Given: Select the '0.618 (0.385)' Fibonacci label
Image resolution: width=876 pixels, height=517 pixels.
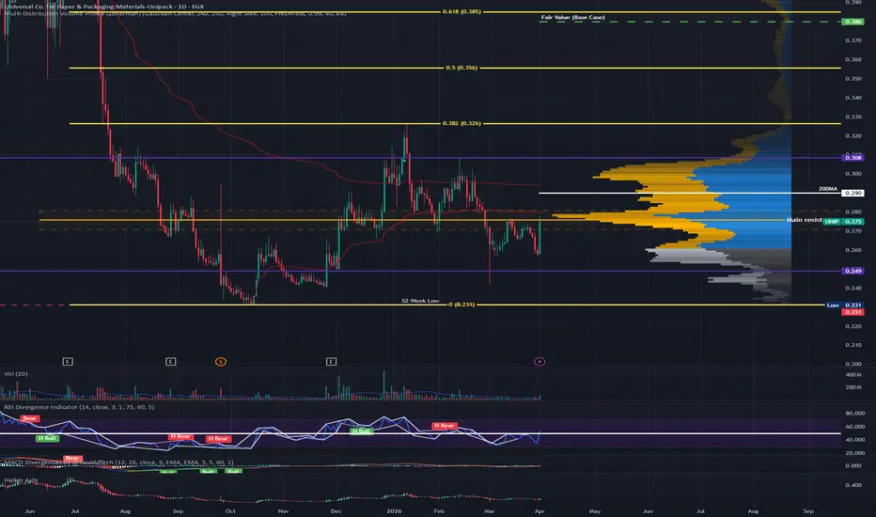Looking at the screenshot, I should click(461, 11).
